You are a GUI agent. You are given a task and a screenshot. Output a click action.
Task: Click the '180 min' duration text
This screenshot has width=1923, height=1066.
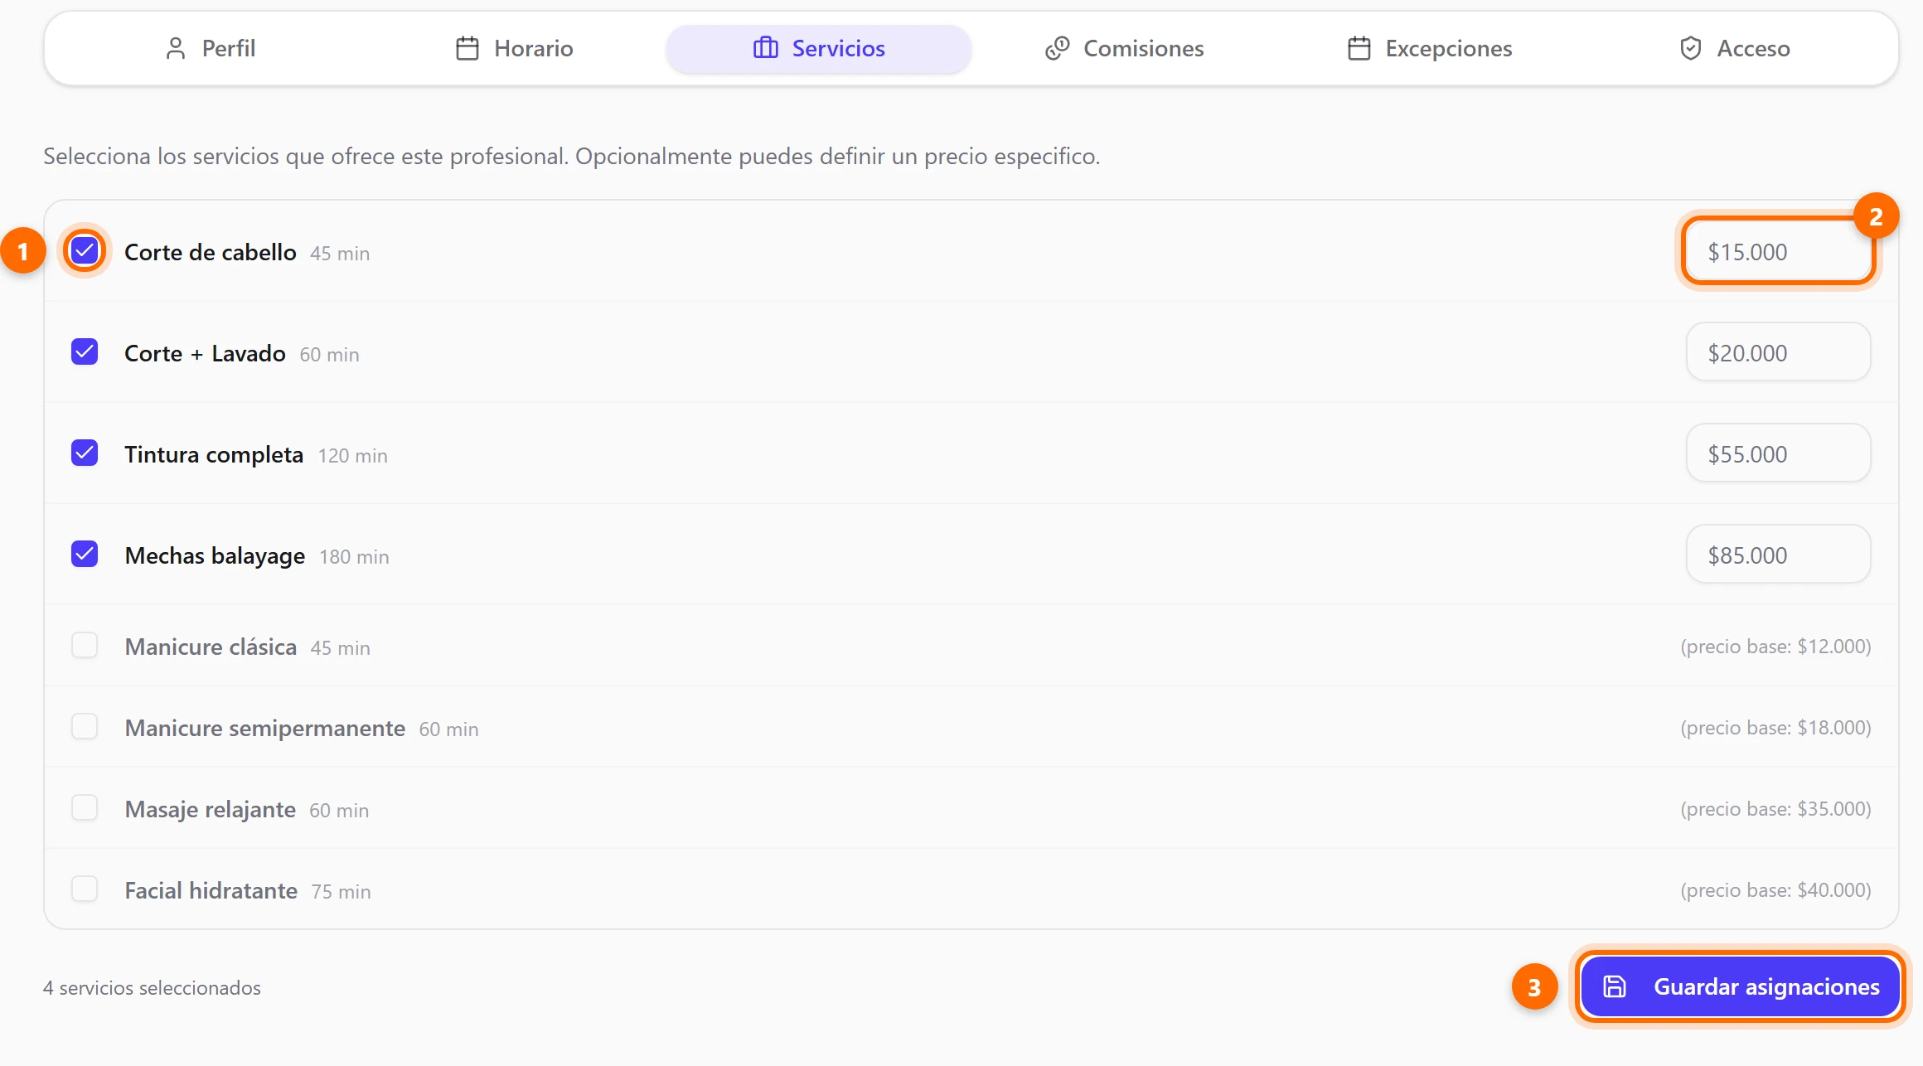coord(354,556)
